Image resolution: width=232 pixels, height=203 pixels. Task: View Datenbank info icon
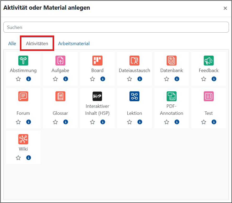[x=177, y=79]
